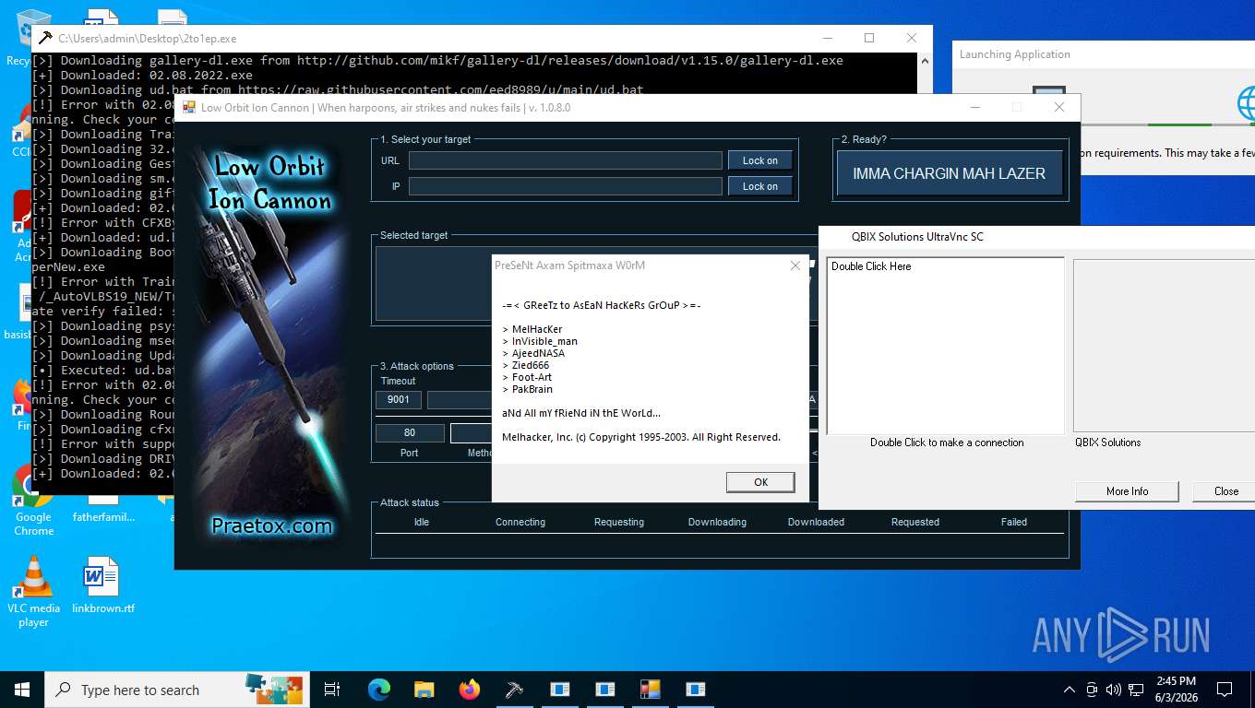Viewport: 1255px width, 708px height.
Task: Click the Praetox.com link on LOIC banner
Action: click(271, 526)
